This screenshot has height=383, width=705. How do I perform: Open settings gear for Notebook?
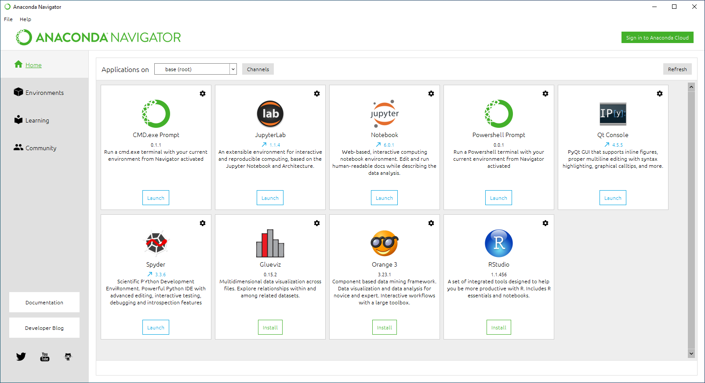(x=431, y=94)
